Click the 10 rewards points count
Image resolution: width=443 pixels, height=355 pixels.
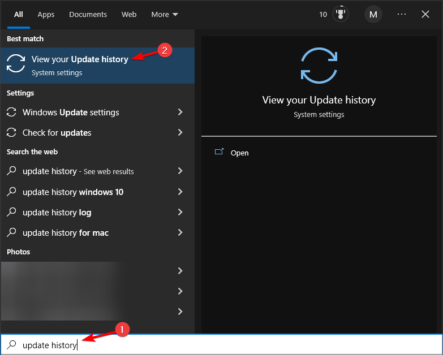(x=323, y=14)
